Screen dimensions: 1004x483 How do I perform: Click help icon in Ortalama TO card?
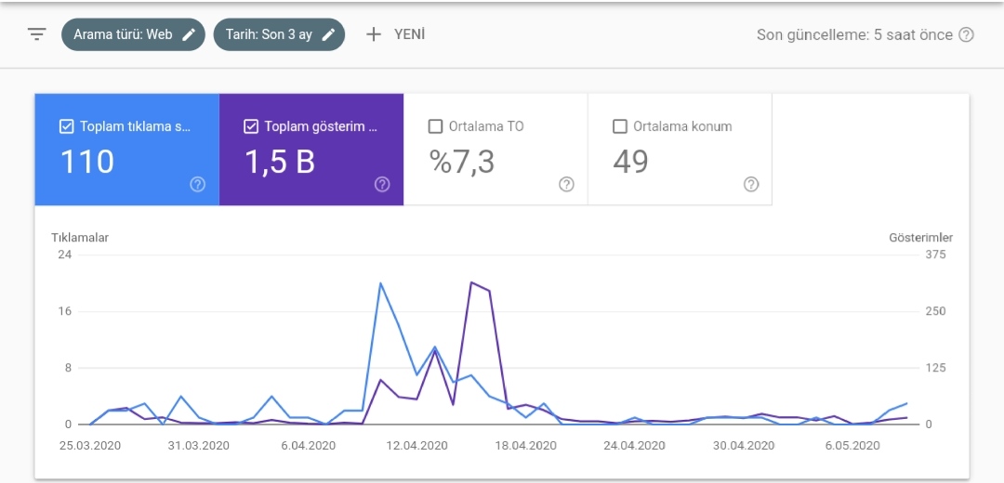coord(566,184)
